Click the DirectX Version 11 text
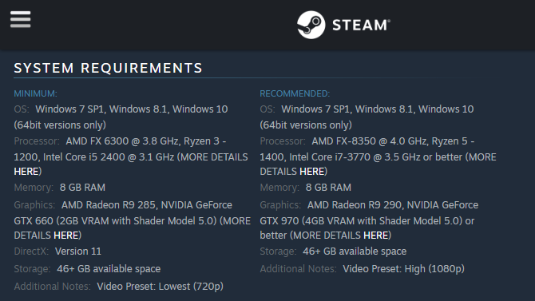The width and height of the screenshot is (535, 301). pos(78,251)
